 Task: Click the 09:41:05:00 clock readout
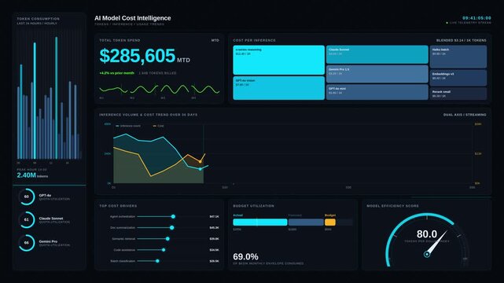(x=476, y=18)
